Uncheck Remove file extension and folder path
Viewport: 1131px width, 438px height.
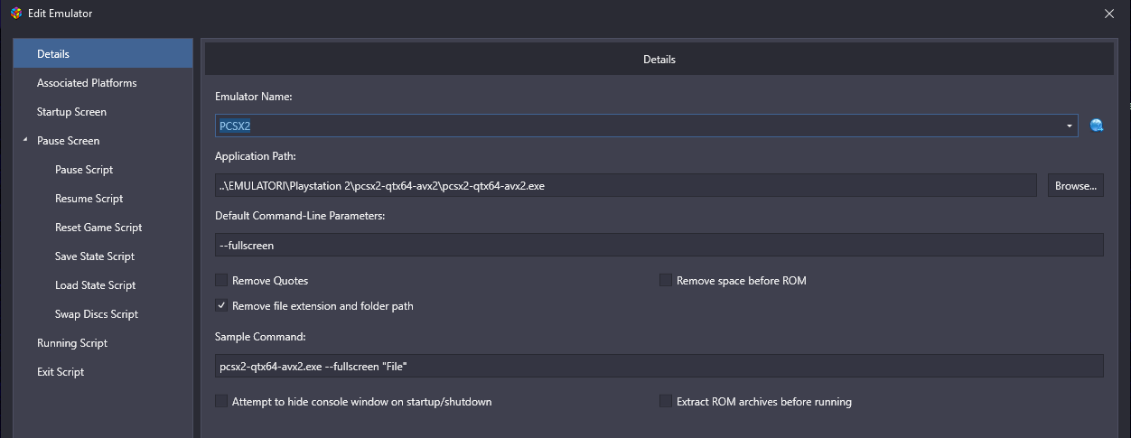(221, 306)
